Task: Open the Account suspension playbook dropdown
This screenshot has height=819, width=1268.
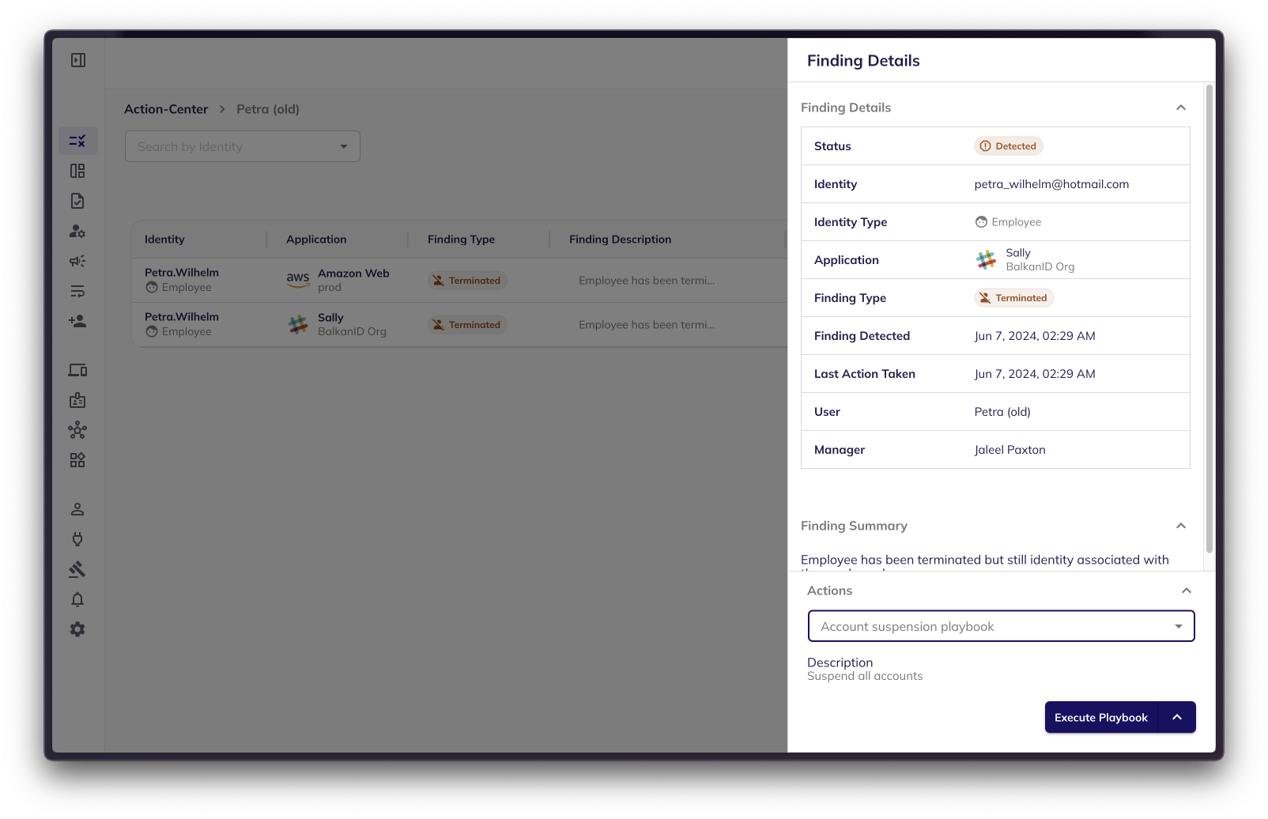Action: (1001, 626)
